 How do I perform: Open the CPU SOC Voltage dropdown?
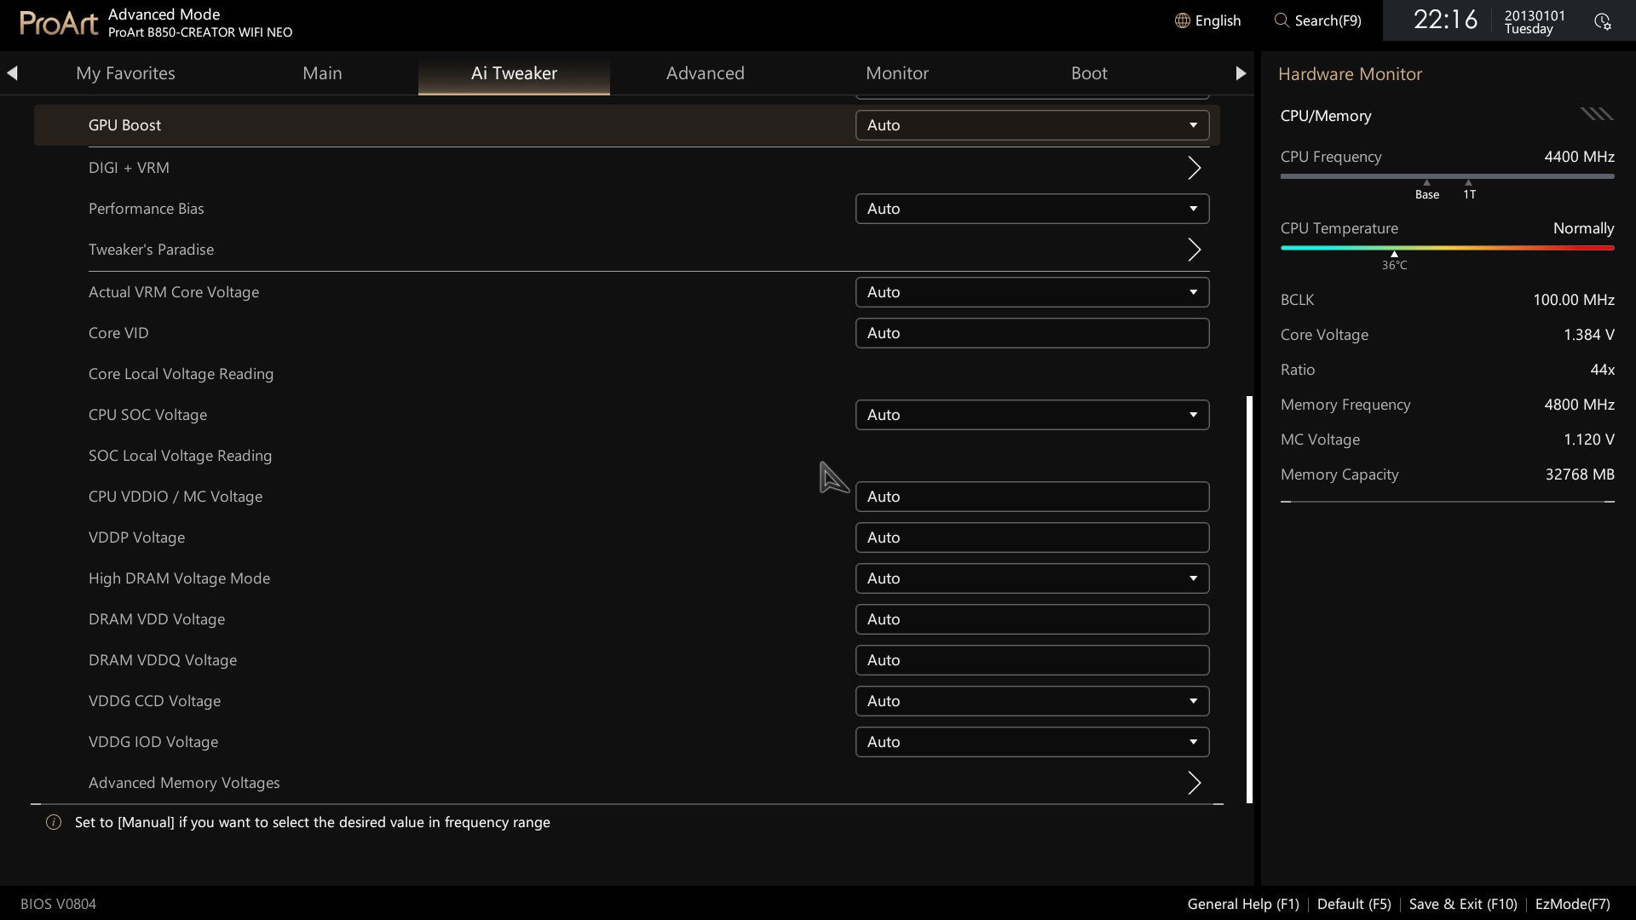(x=1032, y=415)
